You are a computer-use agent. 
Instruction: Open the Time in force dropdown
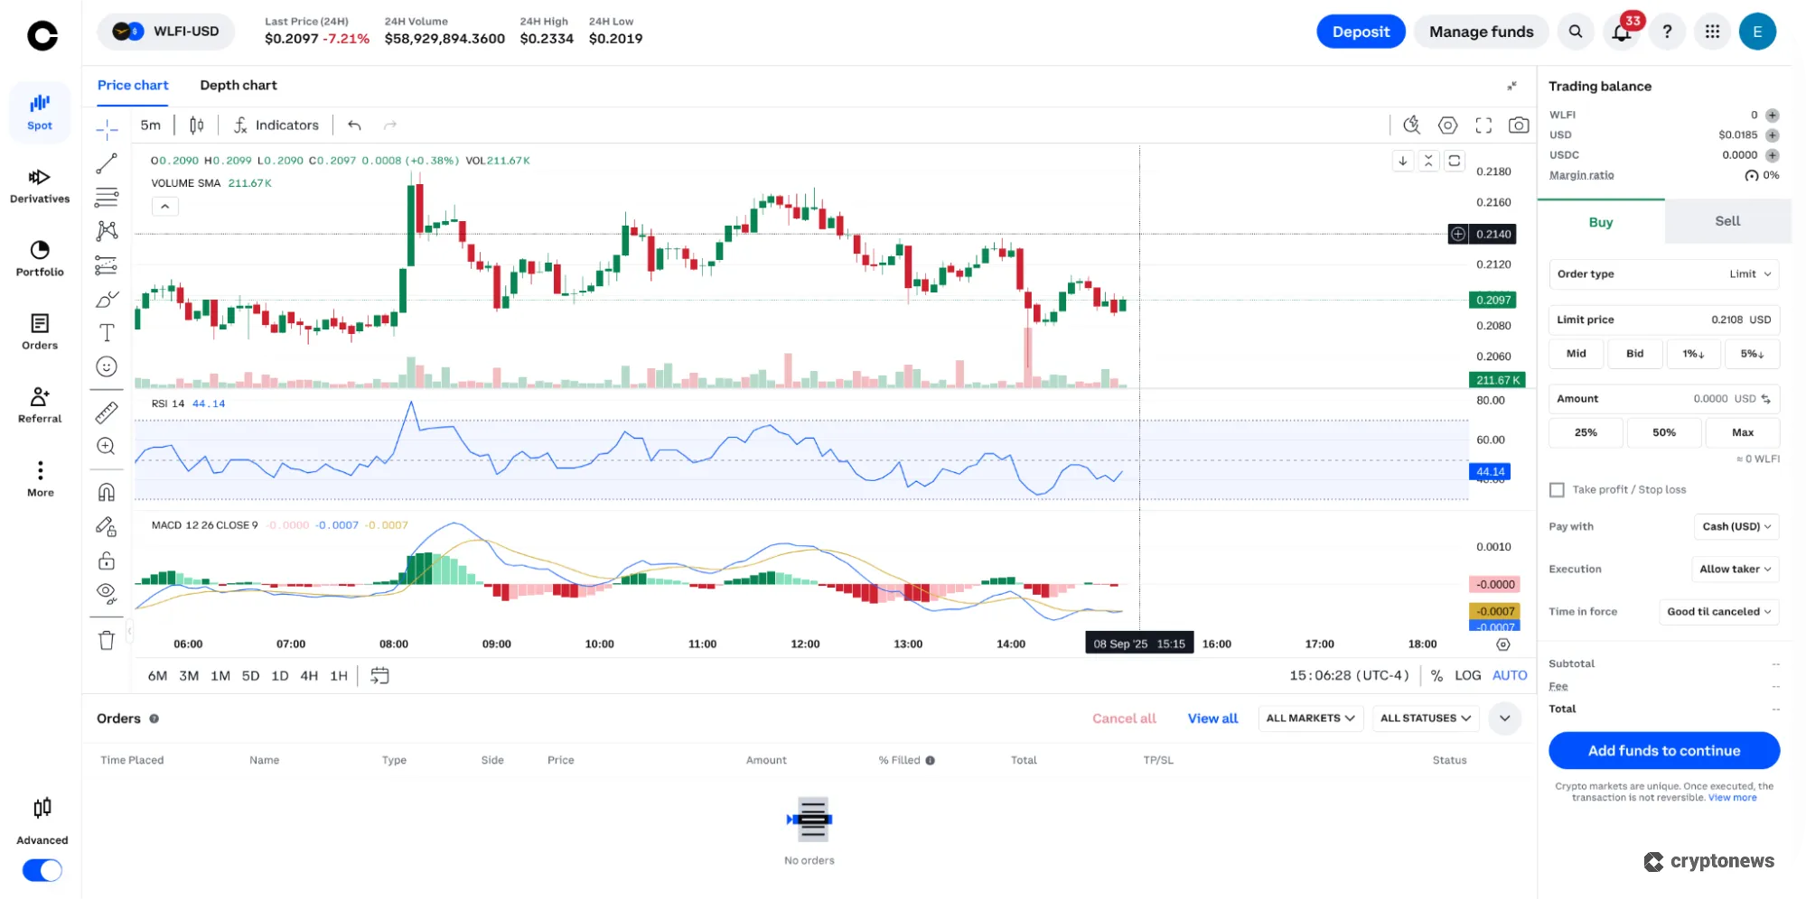coord(1718,611)
